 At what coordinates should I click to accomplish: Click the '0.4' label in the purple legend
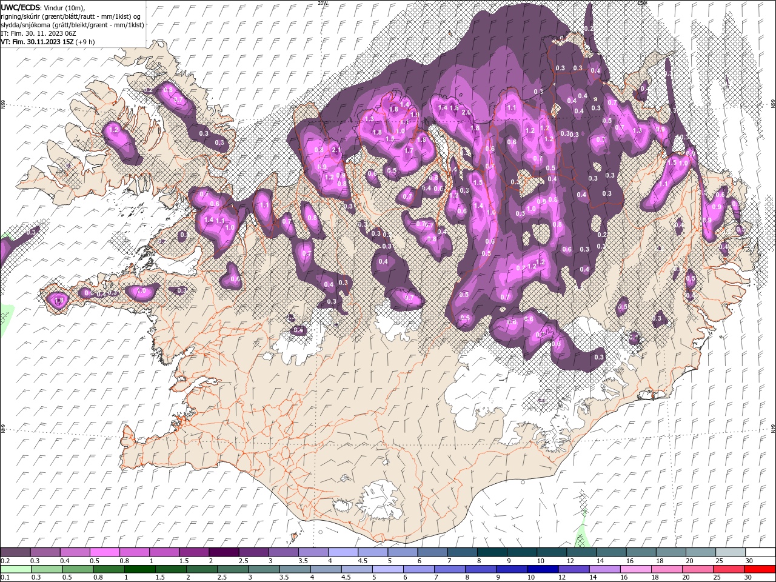coord(65,561)
